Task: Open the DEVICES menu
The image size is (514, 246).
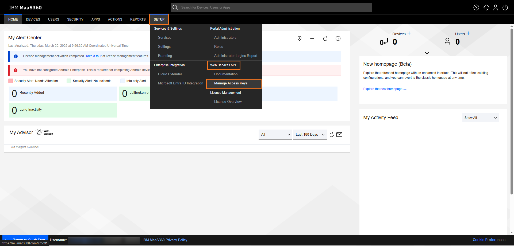Action: (33, 19)
